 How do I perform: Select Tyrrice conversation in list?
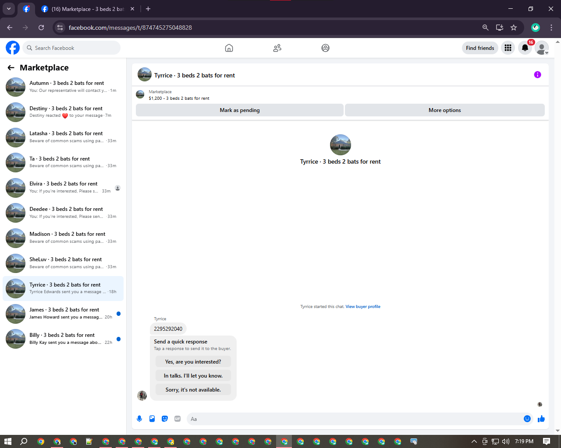tap(63, 288)
